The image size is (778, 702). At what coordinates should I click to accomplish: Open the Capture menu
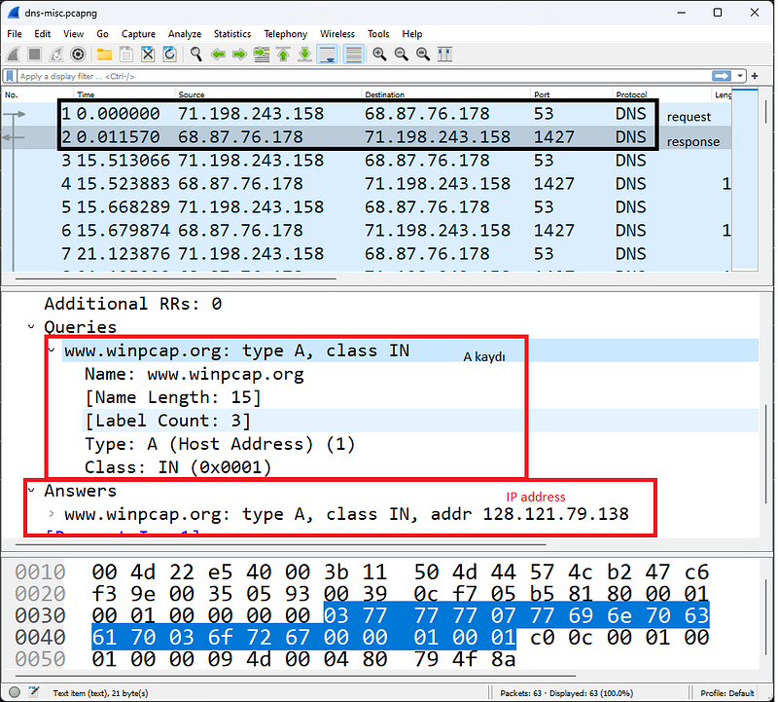pyautogui.click(x=138, y=34)
